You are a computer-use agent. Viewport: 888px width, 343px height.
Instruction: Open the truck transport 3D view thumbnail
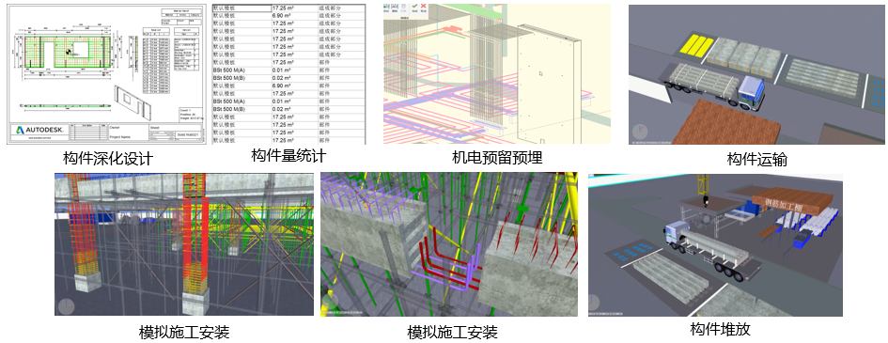757,75
